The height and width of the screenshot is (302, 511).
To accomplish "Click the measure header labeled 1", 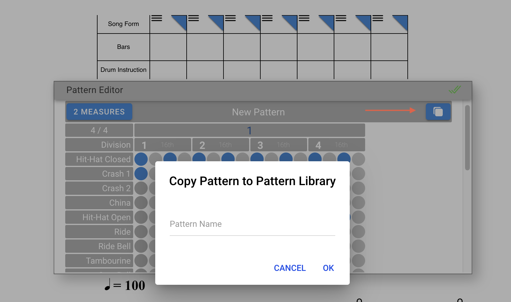I will coord(249,130).
